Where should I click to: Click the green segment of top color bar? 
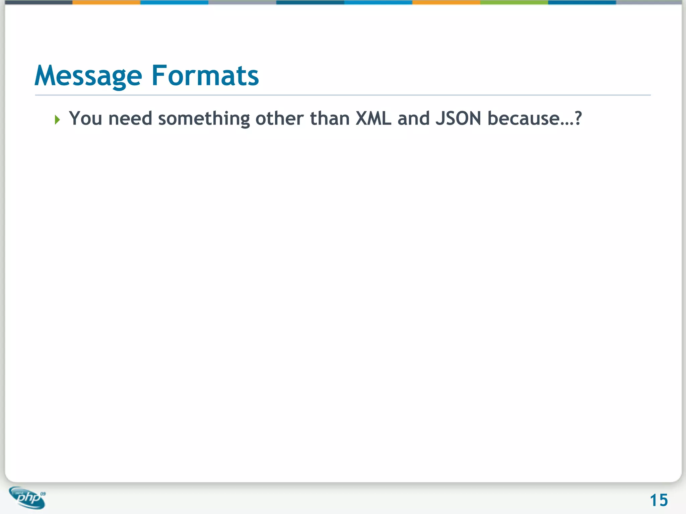click(514, 2)
